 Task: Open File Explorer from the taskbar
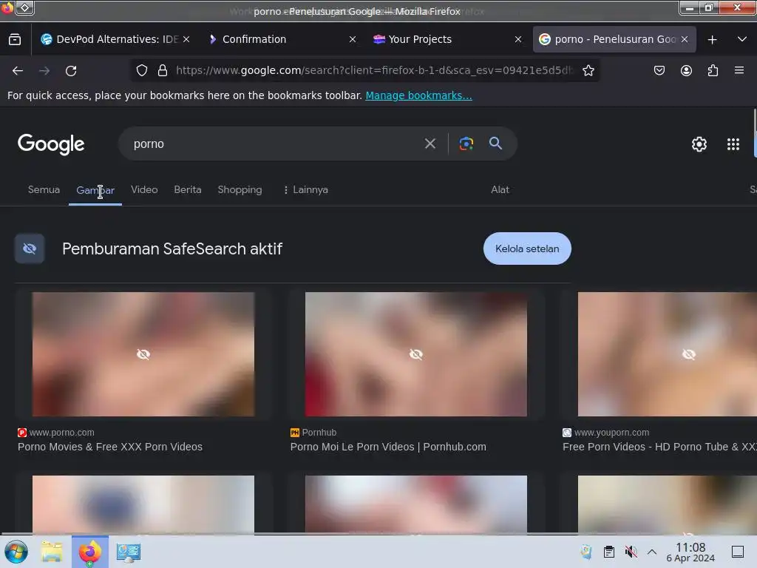(x=52, y=552)
